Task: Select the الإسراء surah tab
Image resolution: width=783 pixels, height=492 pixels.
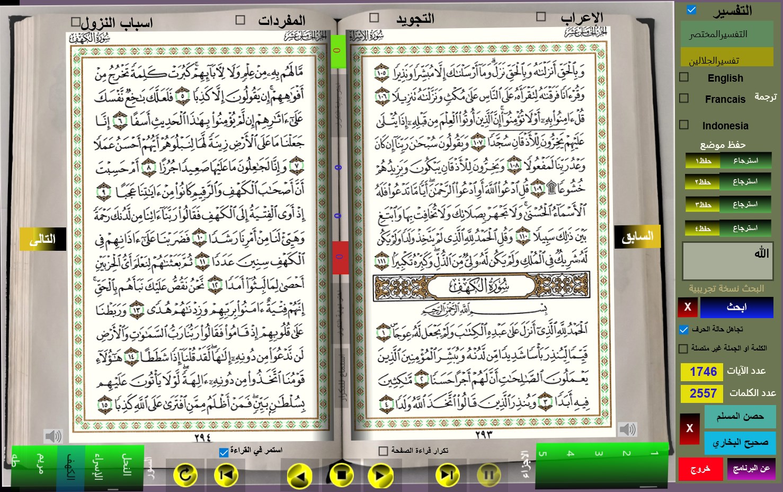Action: click(99, 467)
